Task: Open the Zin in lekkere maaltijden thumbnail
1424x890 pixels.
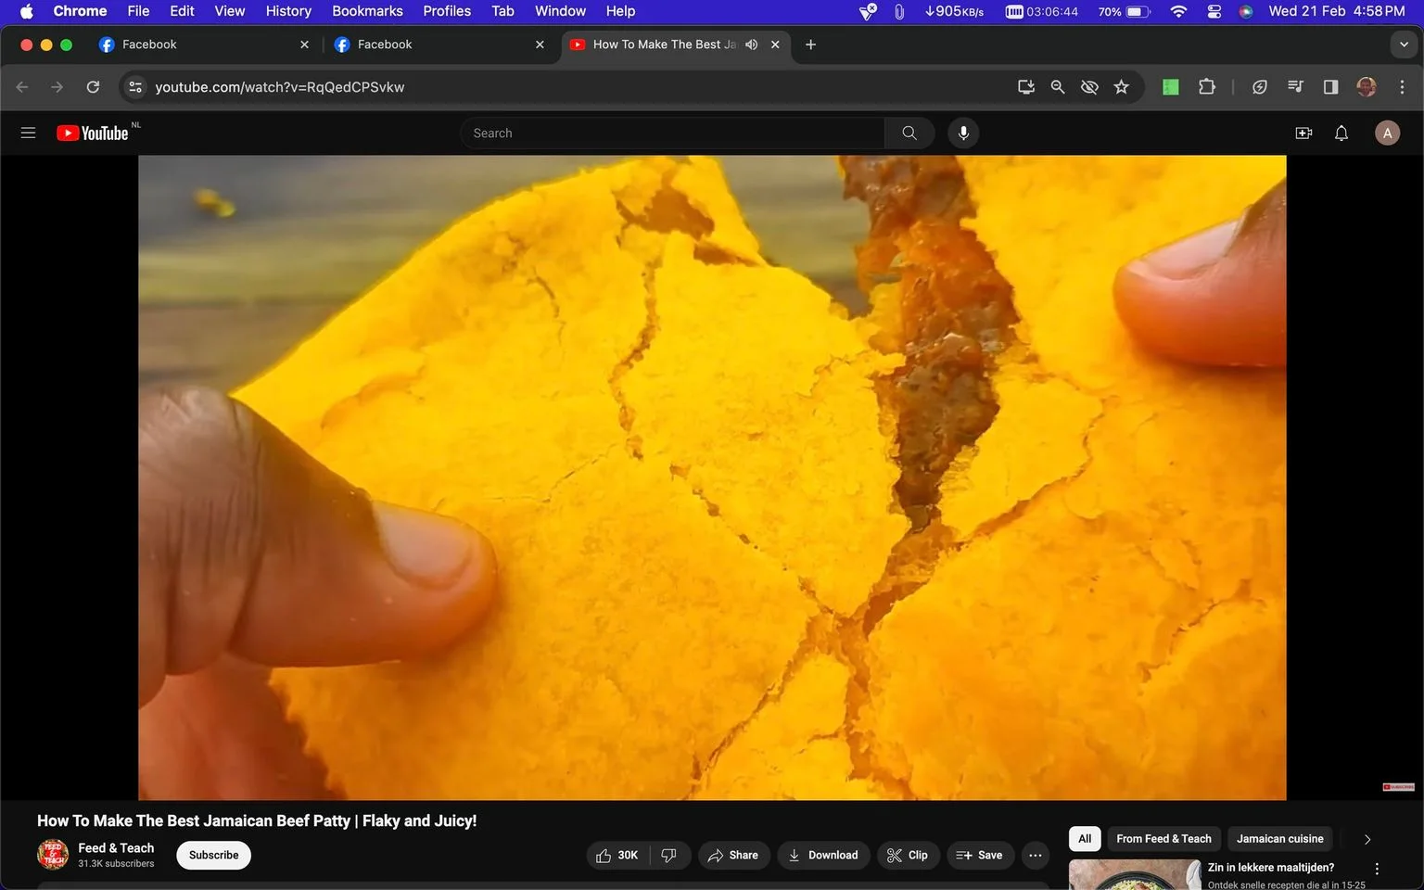Action: click(1135, 874)
